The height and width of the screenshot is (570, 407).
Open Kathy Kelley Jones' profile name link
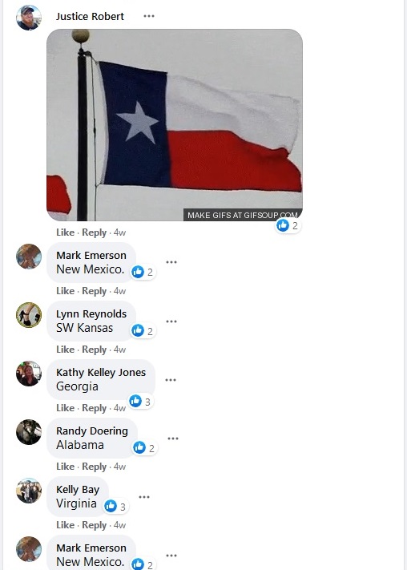(101, 372)
